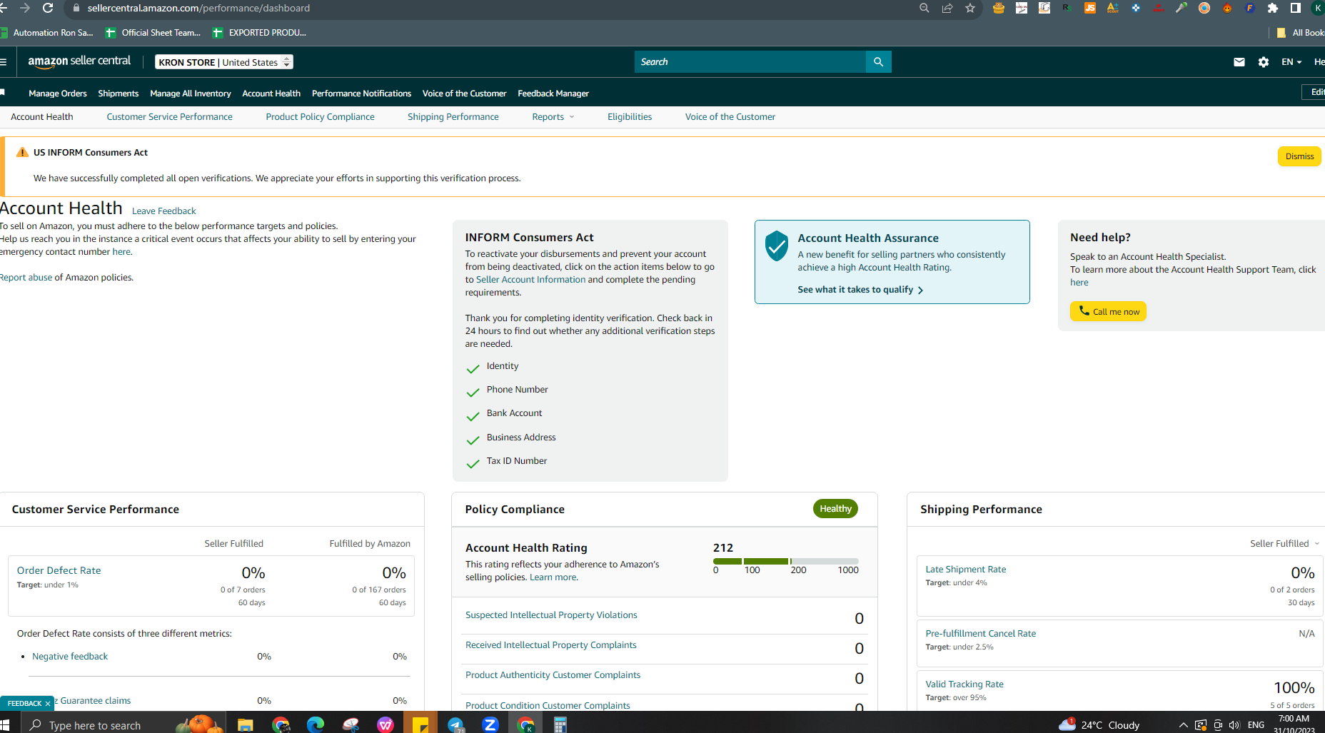This screenshot has width=1325, height=733.
Task: Click the share page icon in address bar
Action: (x=947, y=8)
